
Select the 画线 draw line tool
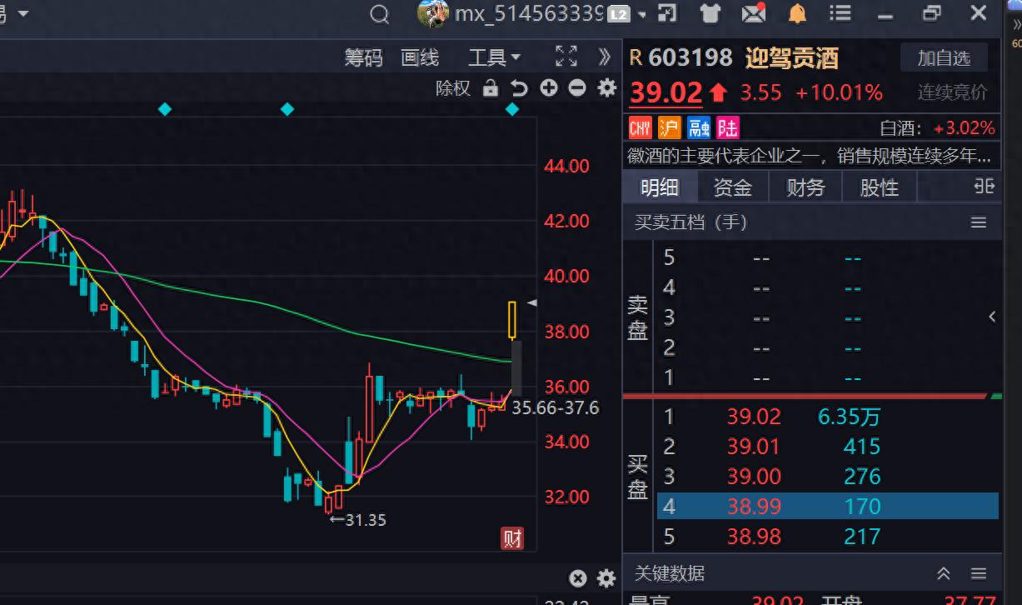click(x=420, y=57)
